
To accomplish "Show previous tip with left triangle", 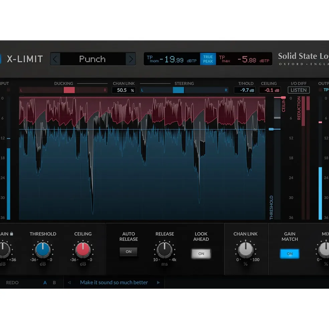I will coord(69,283).
